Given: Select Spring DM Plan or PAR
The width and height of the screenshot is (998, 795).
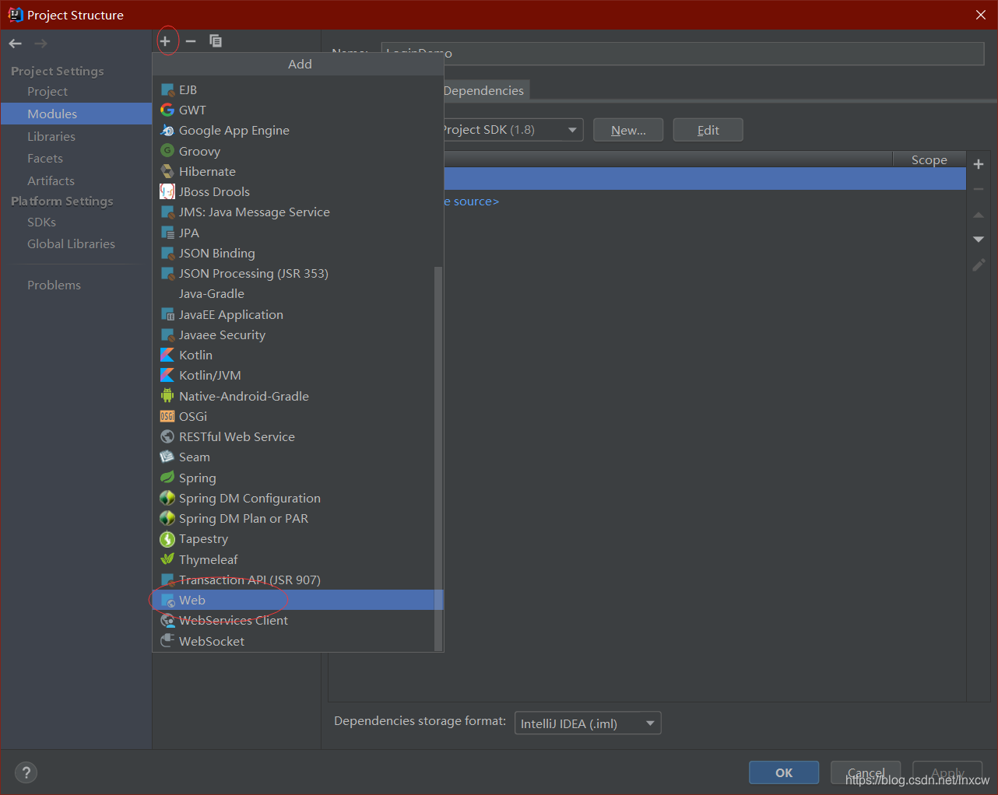Looking at the screenshot, I should click(x=297, y=518).
